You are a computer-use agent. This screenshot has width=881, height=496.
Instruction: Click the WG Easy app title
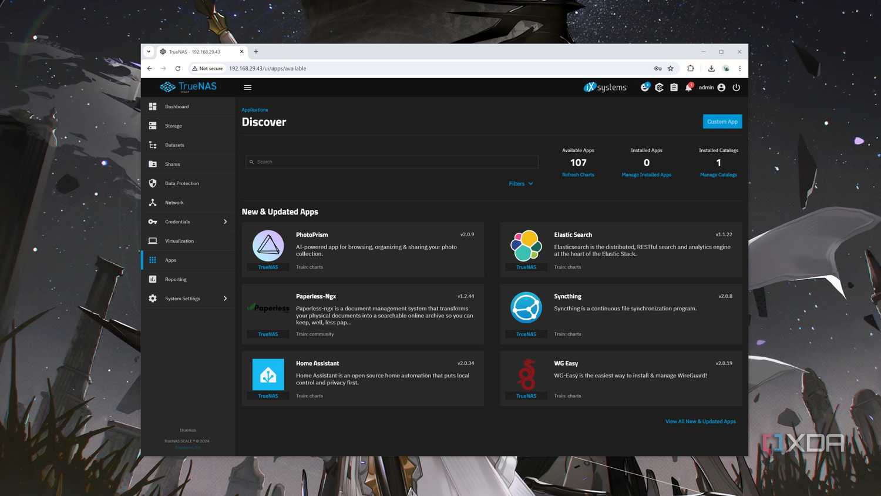coord(566,363)
